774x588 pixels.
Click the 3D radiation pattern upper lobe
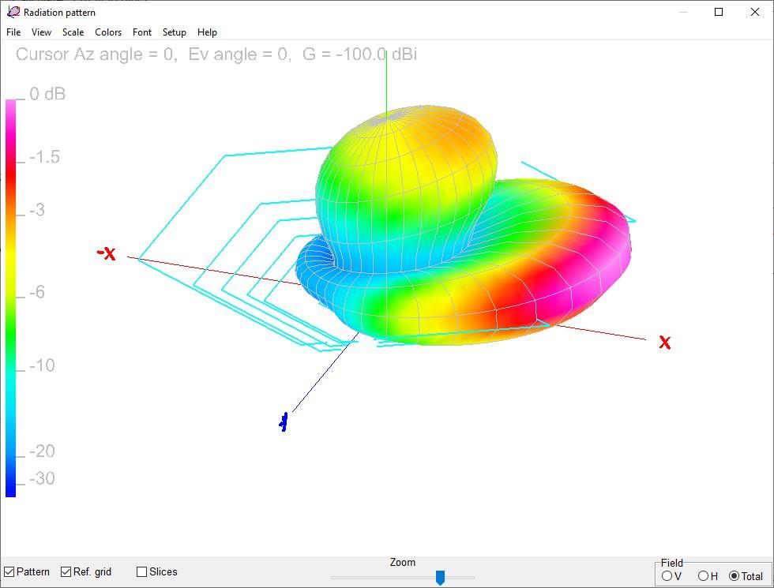(x=404, y=188)
